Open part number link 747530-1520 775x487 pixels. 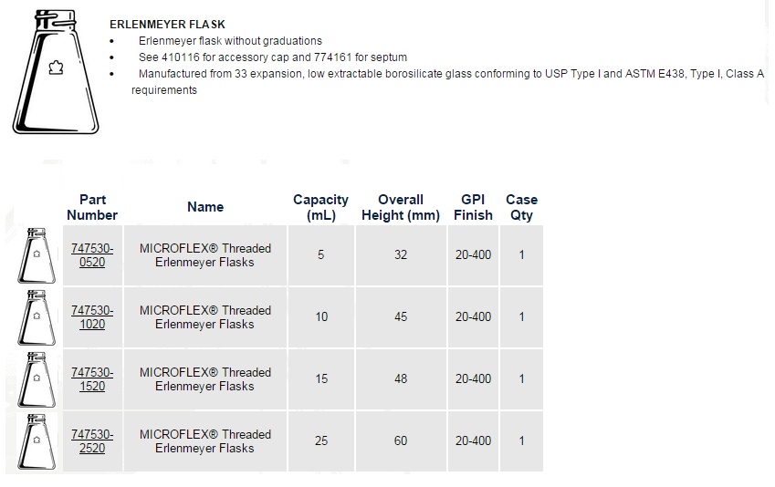[x=92, y=379]
